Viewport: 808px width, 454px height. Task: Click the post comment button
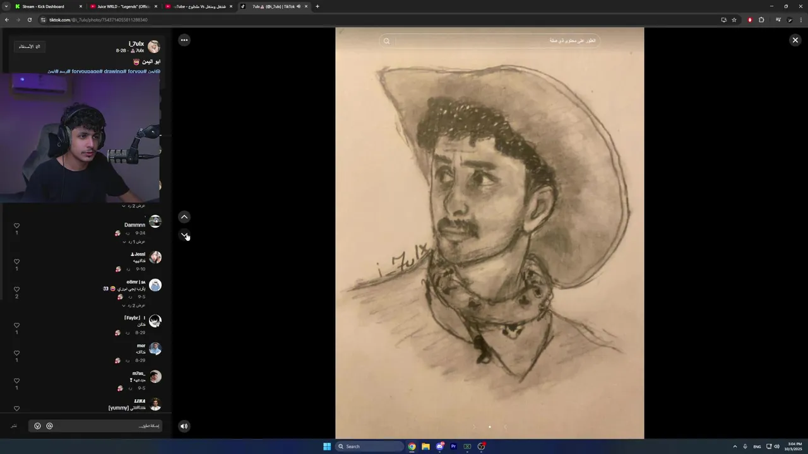pos(14,426)
